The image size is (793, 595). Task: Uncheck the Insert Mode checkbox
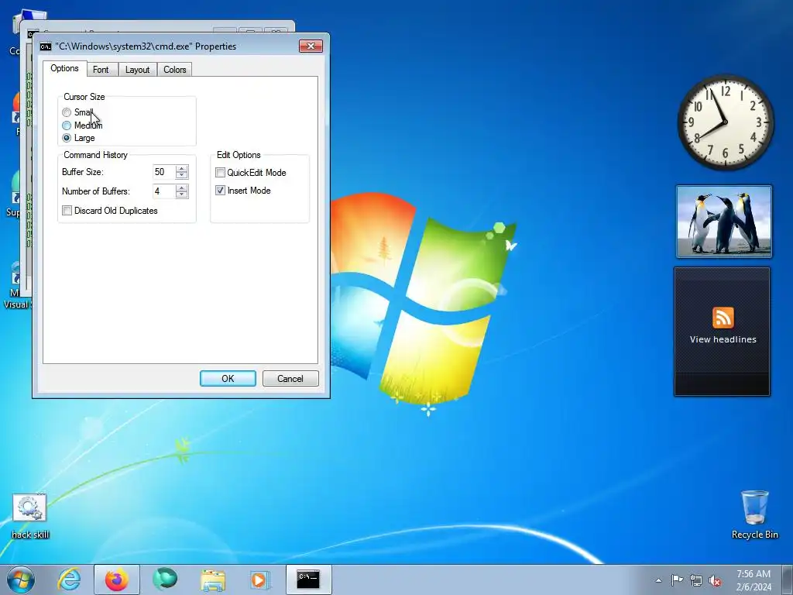220,191
